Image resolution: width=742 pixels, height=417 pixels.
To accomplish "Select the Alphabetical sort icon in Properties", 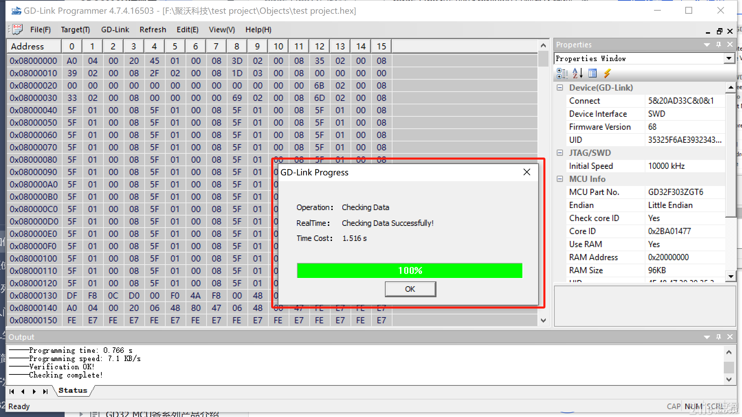I will click(577, 73).
